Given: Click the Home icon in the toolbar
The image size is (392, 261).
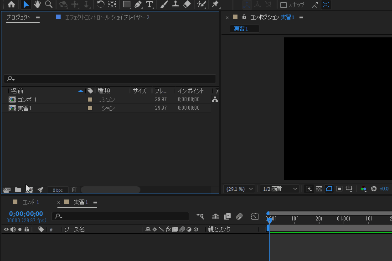Looking at the screenshot, I should [11, 4].
